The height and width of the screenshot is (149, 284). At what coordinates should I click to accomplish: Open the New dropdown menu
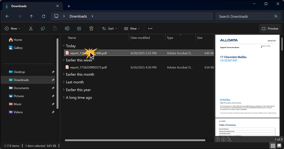(x=12, y=29)
